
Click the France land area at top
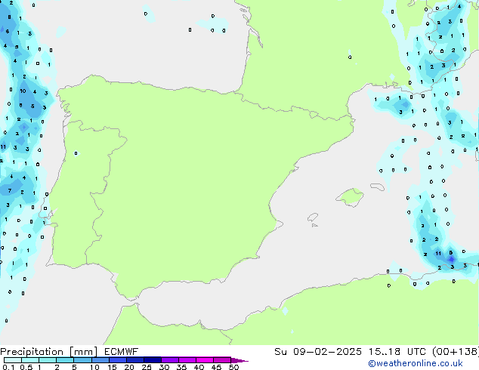(317, 45)
